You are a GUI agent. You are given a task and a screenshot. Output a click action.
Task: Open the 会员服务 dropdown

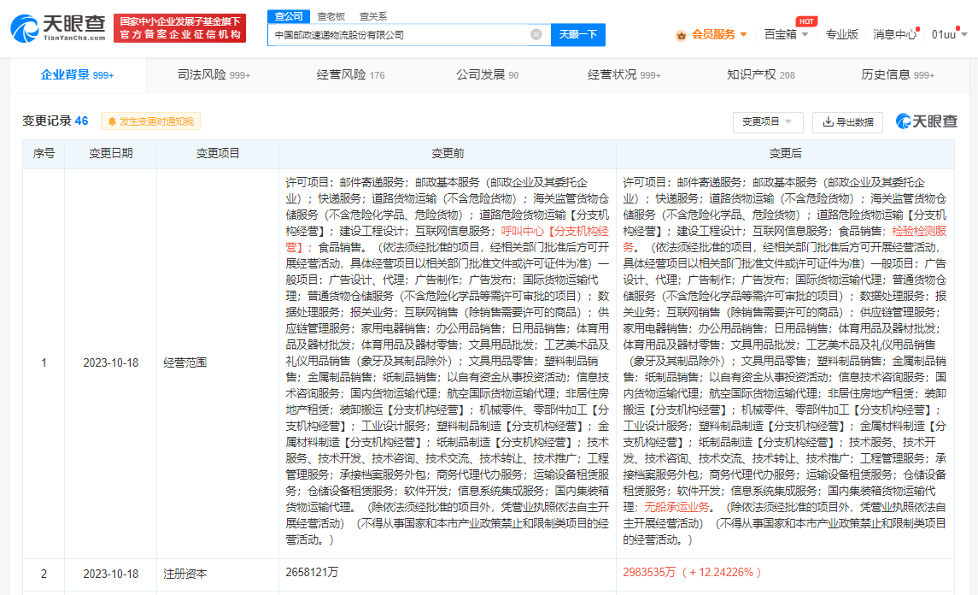[x=718, y=35]
